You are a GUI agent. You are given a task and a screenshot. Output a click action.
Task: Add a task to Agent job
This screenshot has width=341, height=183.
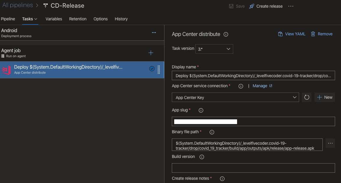point(151,53)
